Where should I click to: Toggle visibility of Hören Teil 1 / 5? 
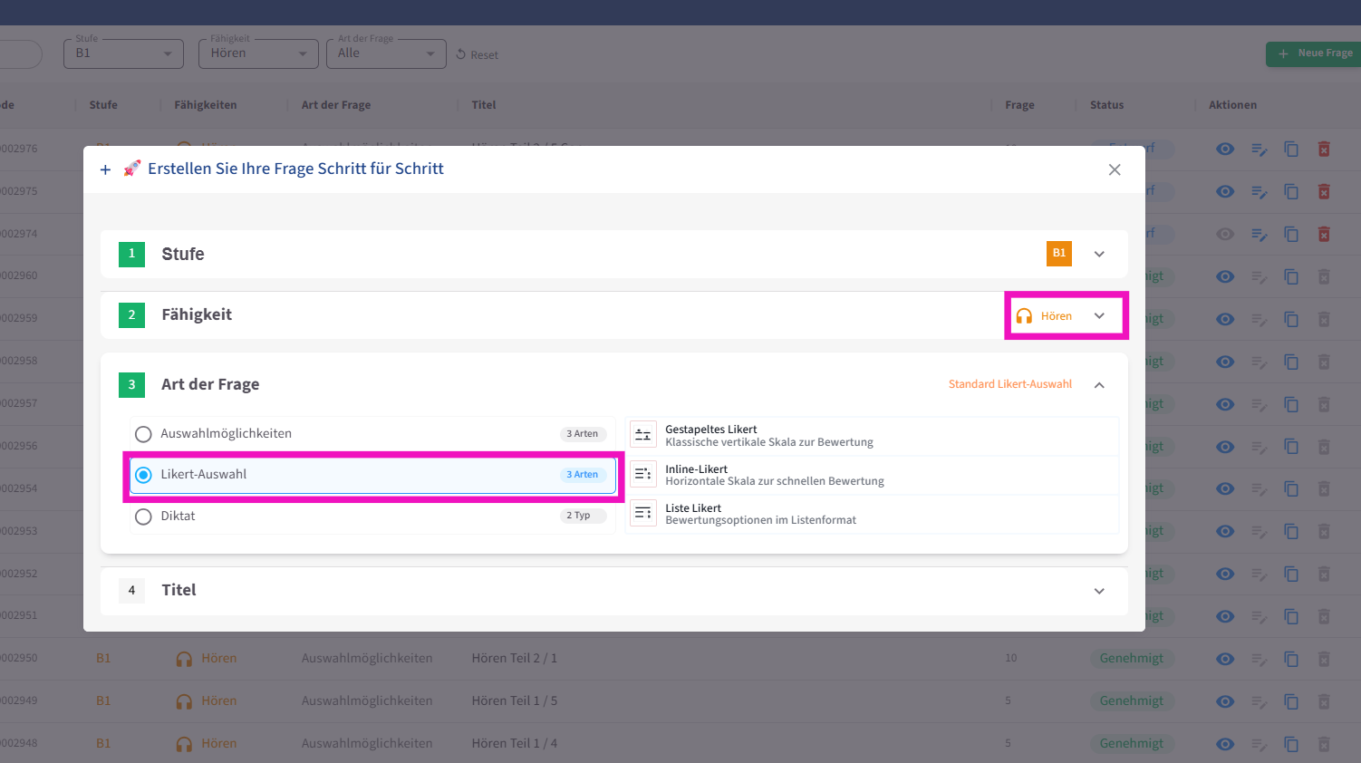pyautogui.click(x=1225, y=701)
